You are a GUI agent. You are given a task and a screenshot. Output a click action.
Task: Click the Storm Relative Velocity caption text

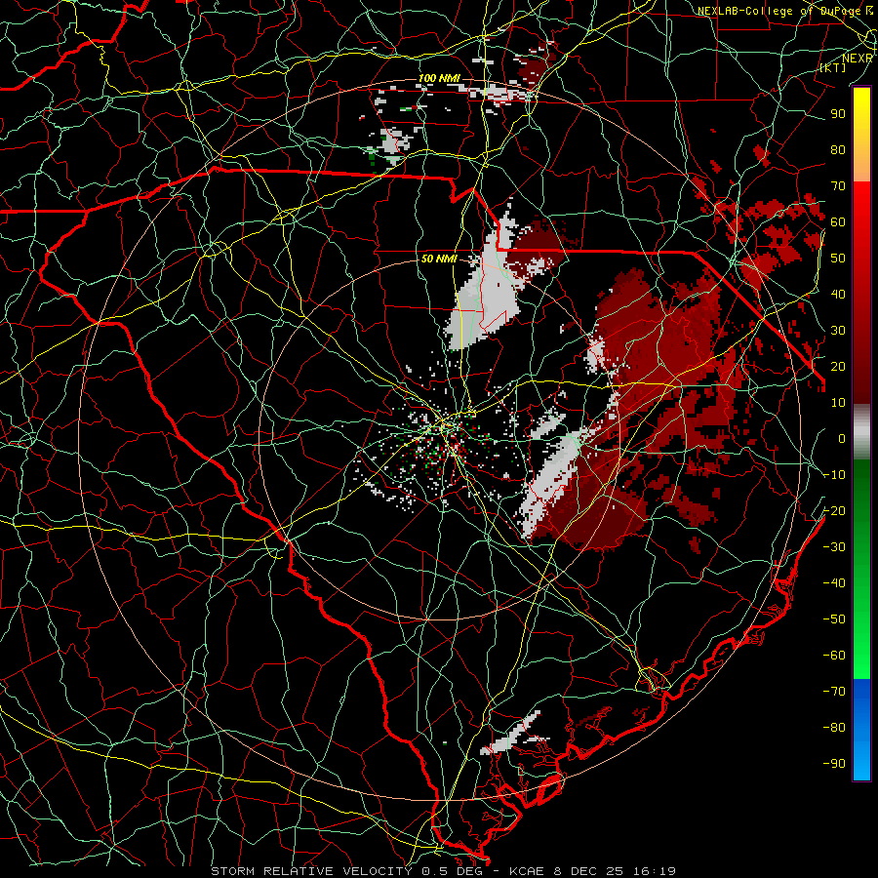443,871
